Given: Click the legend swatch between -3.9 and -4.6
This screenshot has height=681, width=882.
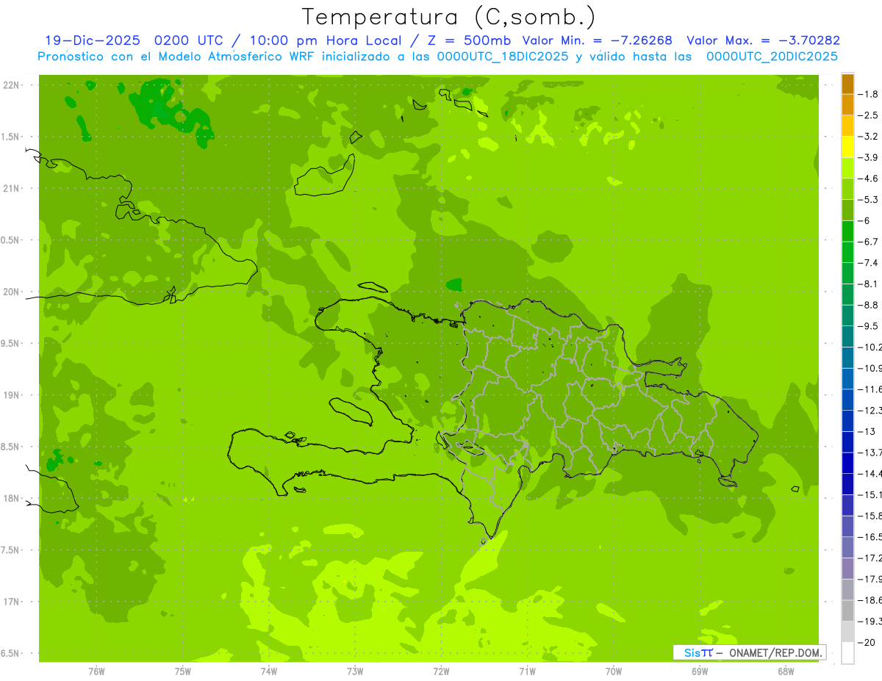Looking at the screenshot, I should click(x=847, y=168).
